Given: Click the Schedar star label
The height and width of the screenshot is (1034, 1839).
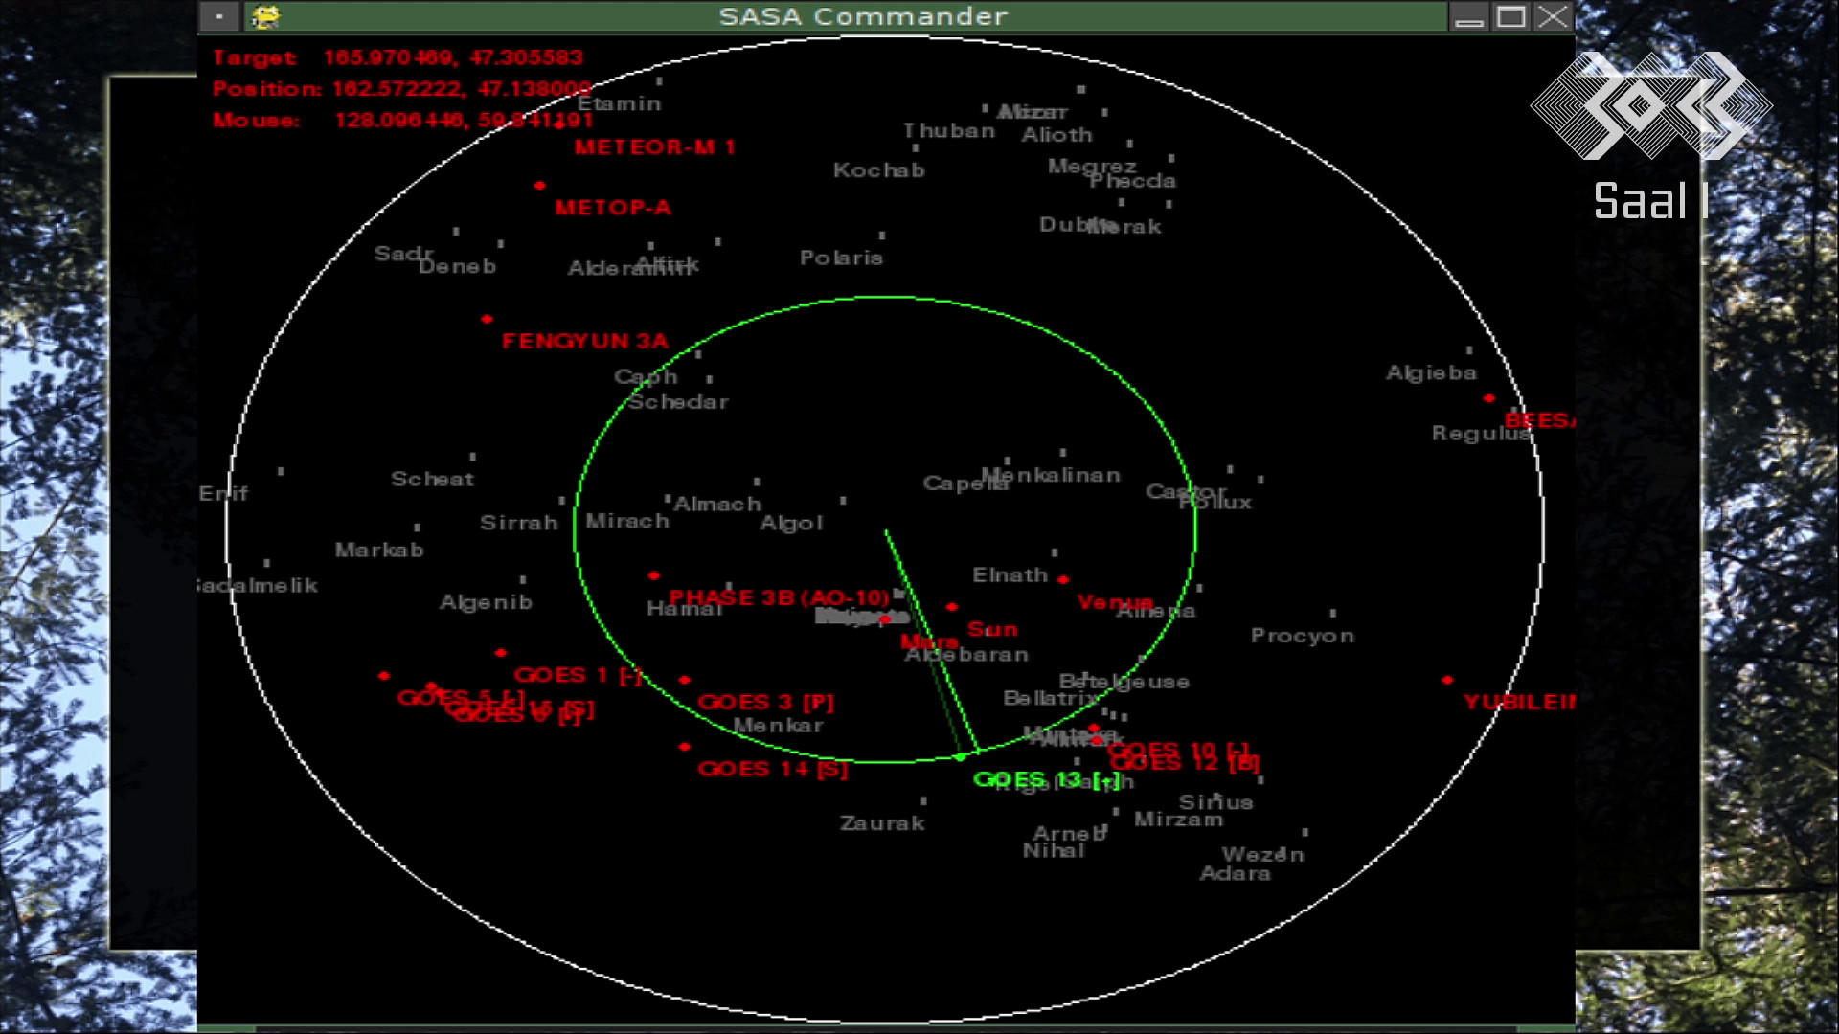Looking at the screenshot, I should [678, 402].
